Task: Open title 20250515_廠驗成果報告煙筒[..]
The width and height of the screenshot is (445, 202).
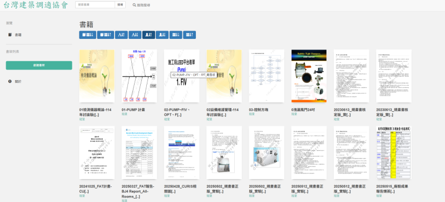Action: 392,189
